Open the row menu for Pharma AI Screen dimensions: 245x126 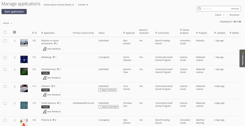tap(15, 120)
